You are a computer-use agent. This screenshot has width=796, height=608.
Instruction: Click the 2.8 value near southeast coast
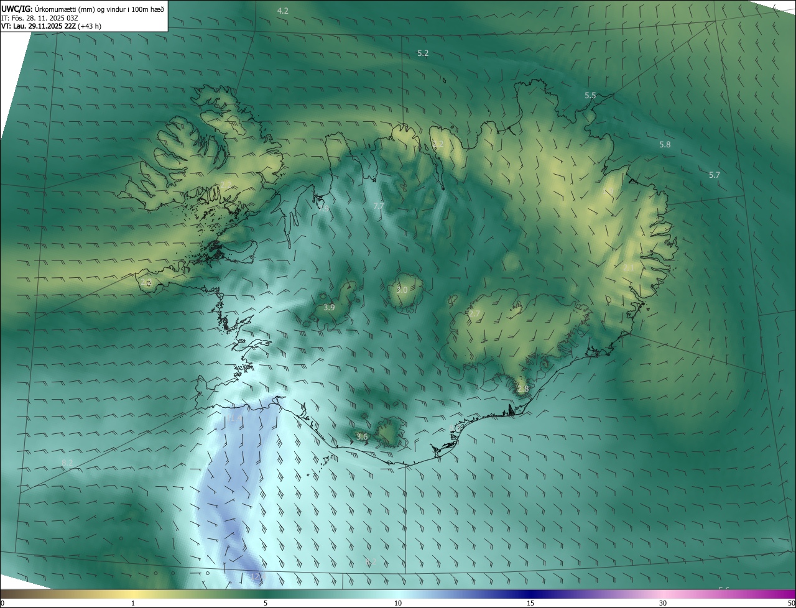pyautogui.click(x=522, y=389)
